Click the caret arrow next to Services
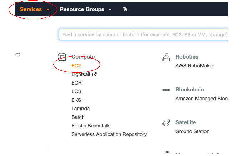Image resolution: width=243 pixels, height=156 pixels. click(48, 9)
